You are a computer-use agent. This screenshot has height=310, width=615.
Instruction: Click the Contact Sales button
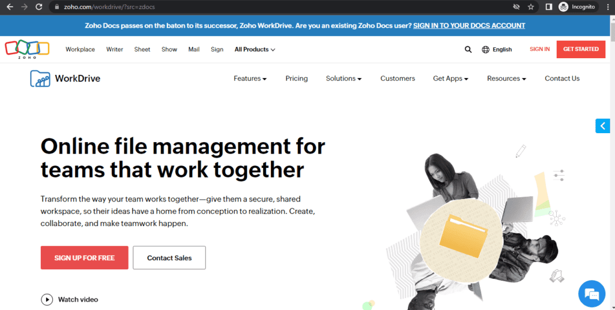click(169, 258)
